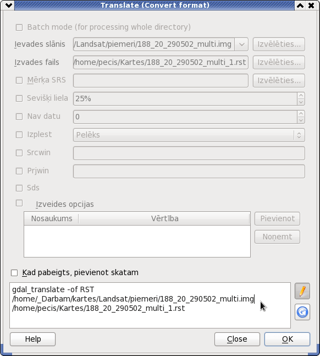Click the Nosaukums column header
The height and width of the screenshot is (356, 320).
pyautogui.click(x=52, y=218)
